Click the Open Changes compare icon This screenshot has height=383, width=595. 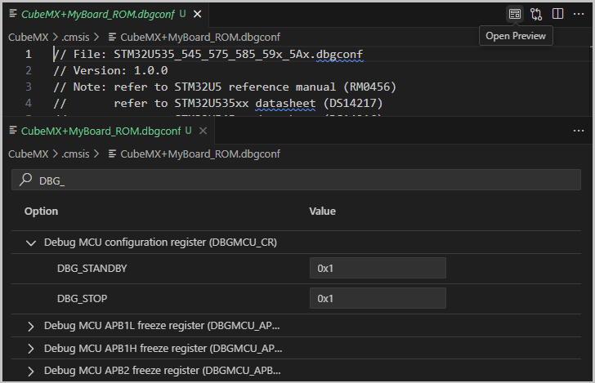(536, 14)
